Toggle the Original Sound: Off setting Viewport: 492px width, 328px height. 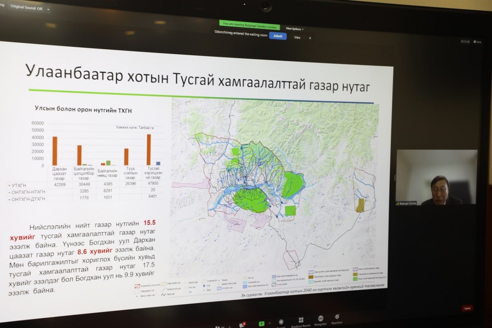[27, 8]
